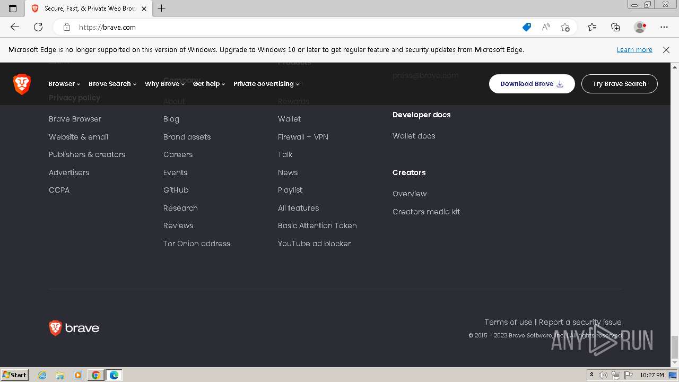Open the network tray icon

click(616, 375)
